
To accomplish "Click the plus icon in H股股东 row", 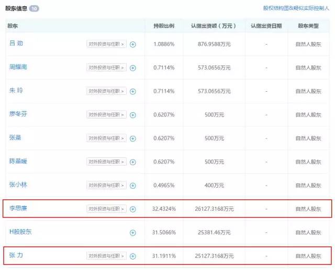I will click(x=132, y=232).
